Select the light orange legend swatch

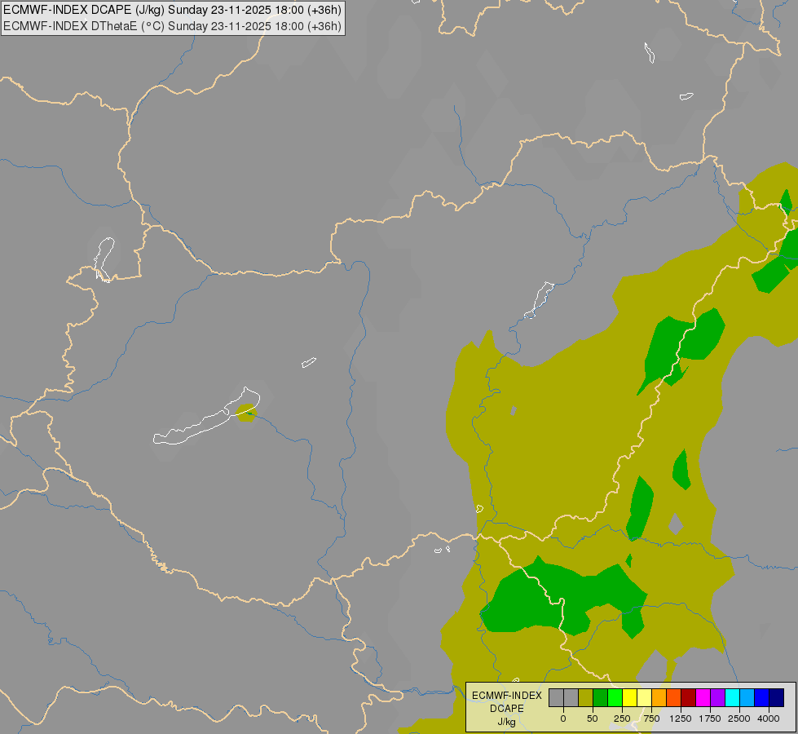click(659, 697)
